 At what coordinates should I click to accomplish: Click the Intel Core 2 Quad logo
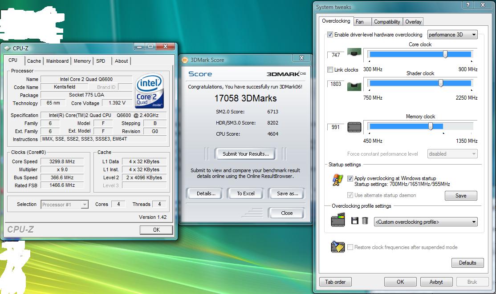[x=149, y=91]
